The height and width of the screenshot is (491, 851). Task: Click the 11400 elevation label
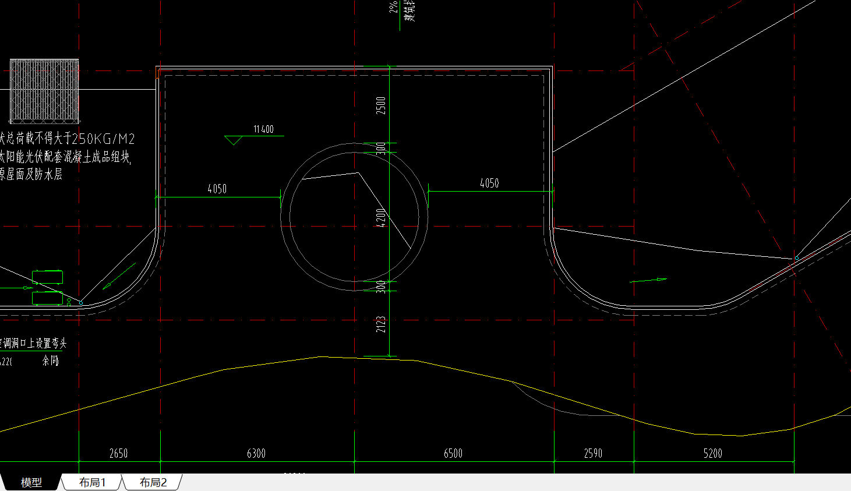pos(263,129)
